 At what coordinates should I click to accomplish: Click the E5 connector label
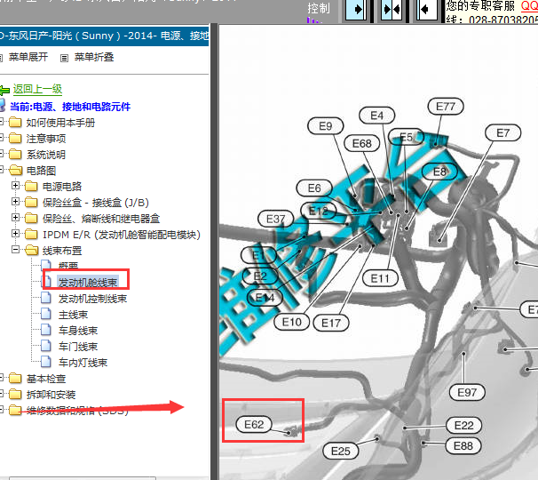[407, 137]
